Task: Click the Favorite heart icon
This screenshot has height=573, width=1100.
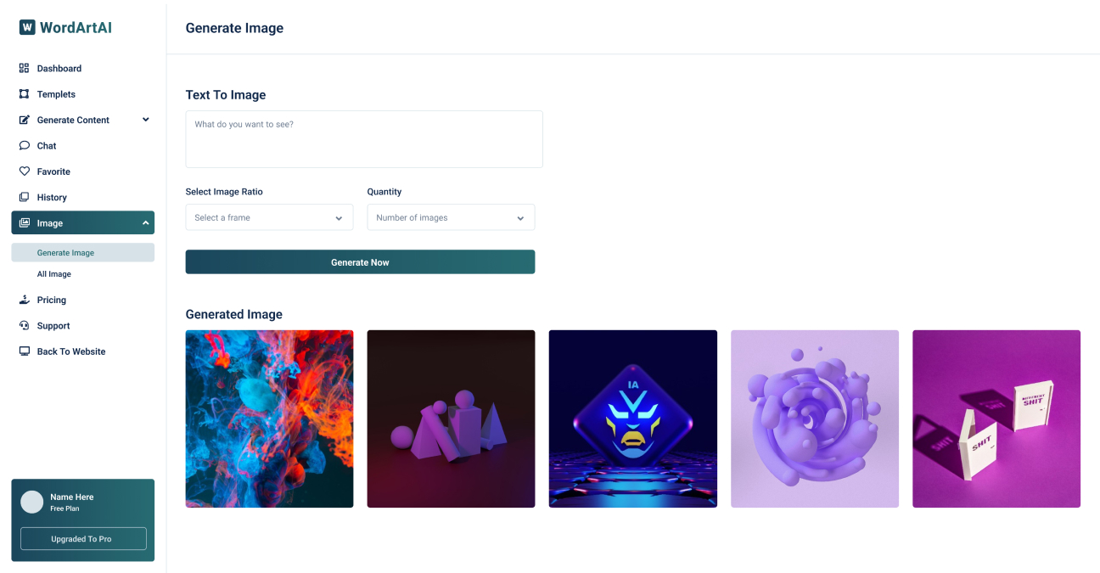Action: tap(24, 171)
